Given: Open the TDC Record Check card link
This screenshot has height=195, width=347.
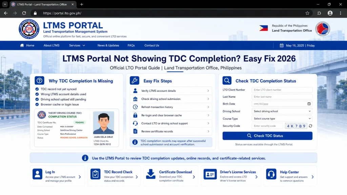Looking at the screenshot, I should pos(114,176).
